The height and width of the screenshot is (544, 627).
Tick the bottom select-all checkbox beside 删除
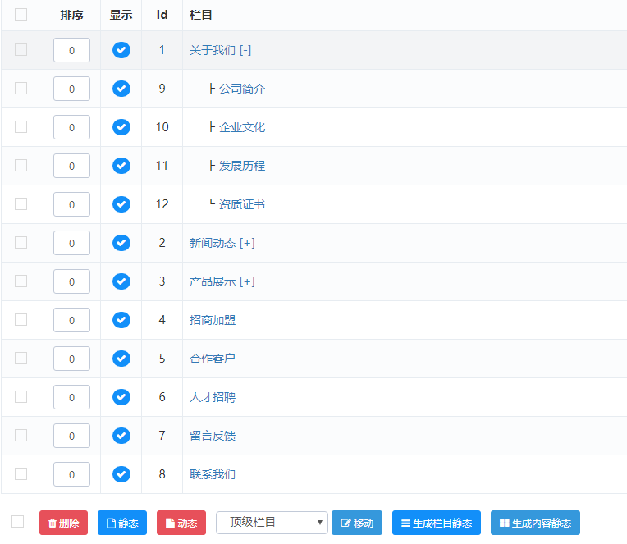pos(17,522)
